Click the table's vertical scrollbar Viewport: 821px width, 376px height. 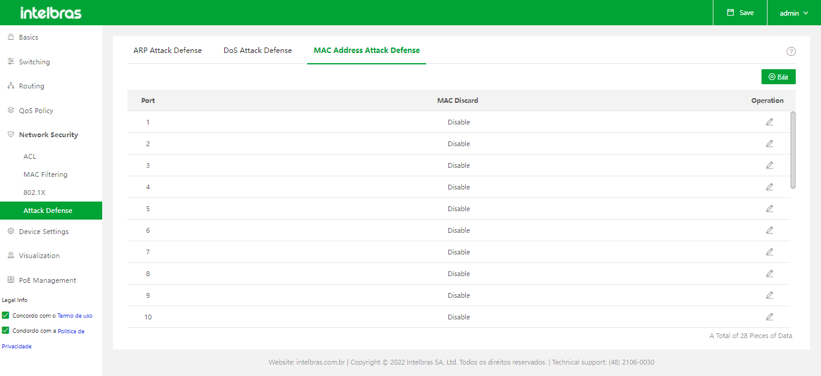pyautogui.click(x=793, y=150)
